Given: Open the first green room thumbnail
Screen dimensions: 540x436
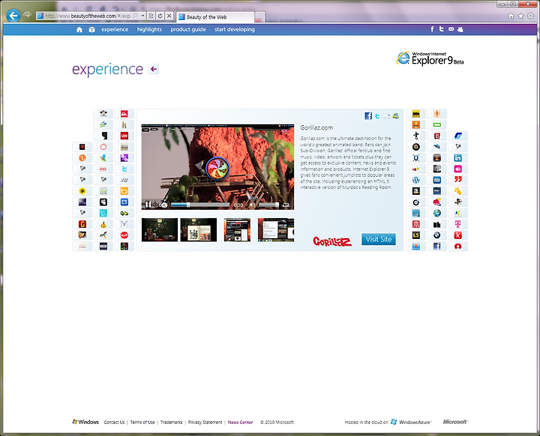Looking at the screenshot, I should pos(160,229).
